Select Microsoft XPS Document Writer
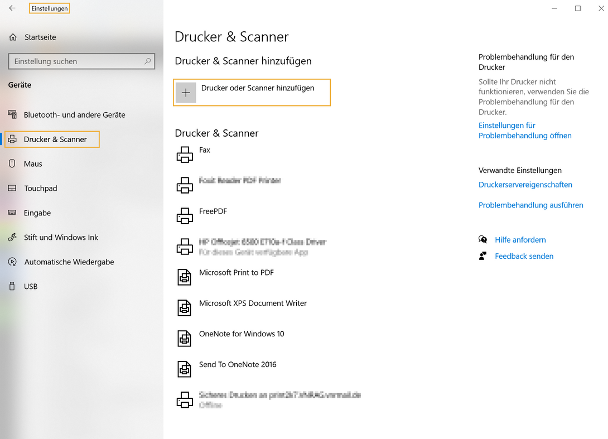Image resolution: width=608 pixels, height=439 pixels. (x=253, y=303)
